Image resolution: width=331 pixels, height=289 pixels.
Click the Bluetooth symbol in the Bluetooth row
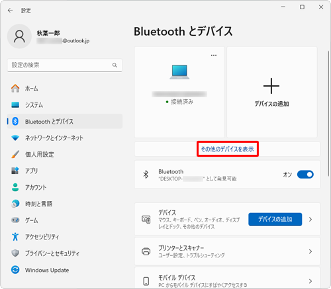(146, 175)
